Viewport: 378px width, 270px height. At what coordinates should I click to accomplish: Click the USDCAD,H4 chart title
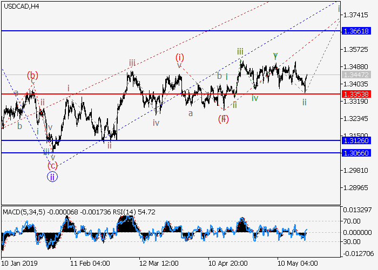pos(20,5)
